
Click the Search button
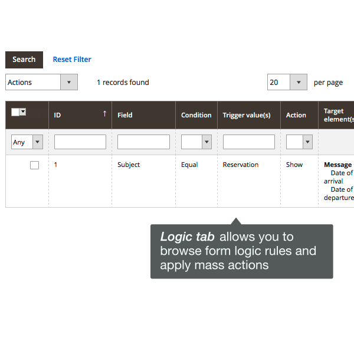click(24, 60)
